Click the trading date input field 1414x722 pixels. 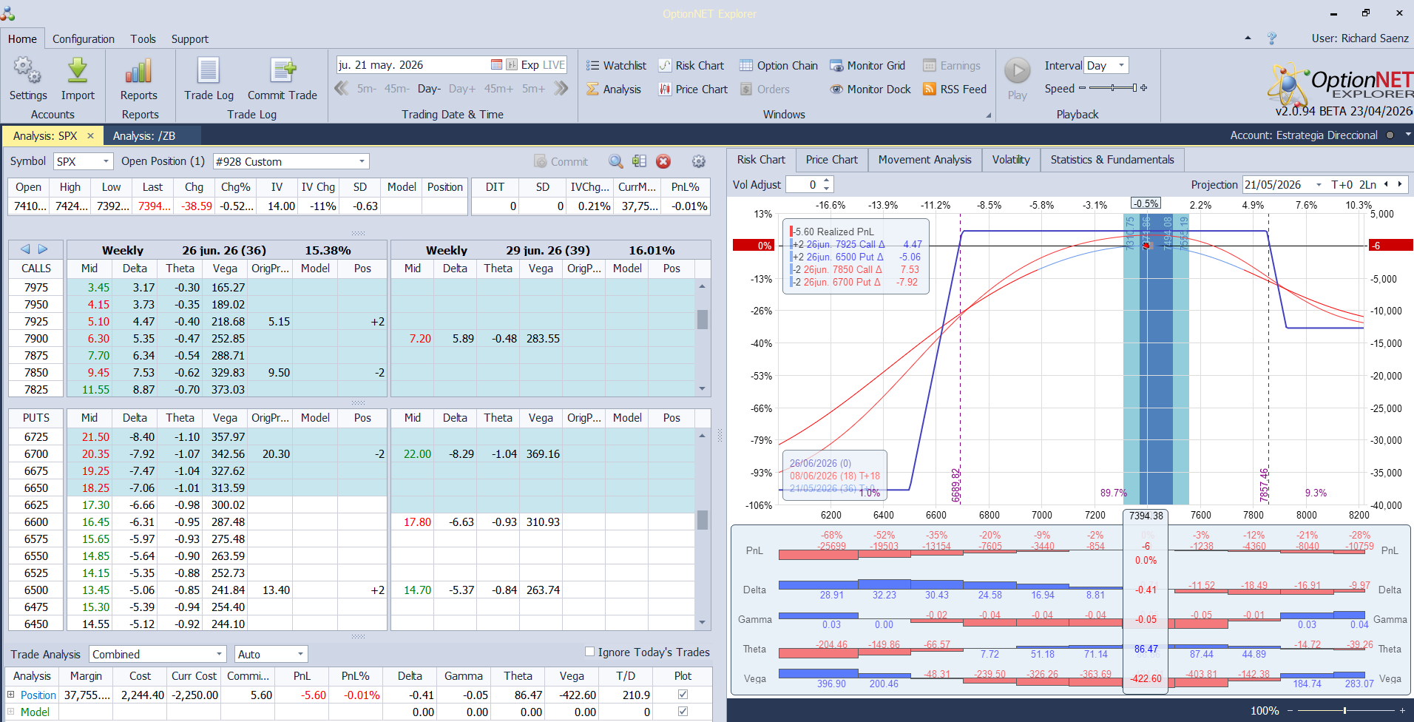tap(413, 65)
